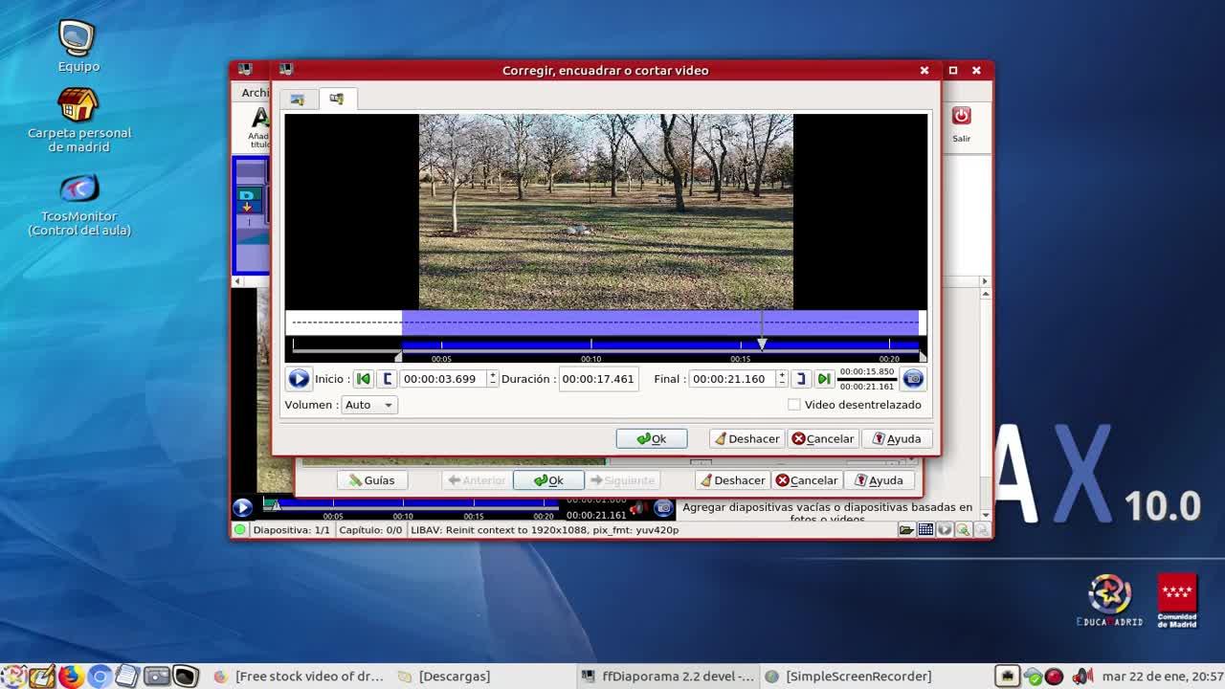The image size is (1225, 689).
Task: Set the start point at current position
Action: pyautogui.click(x=387, y=379)
